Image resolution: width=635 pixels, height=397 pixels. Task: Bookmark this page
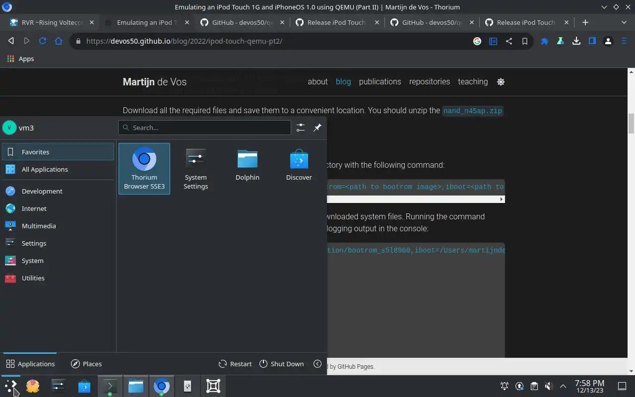(525, 41)
